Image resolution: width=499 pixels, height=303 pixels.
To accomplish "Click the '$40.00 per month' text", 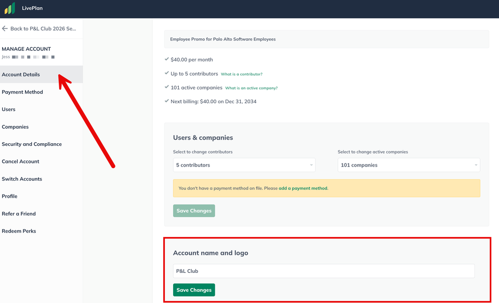I will point(192,59).
